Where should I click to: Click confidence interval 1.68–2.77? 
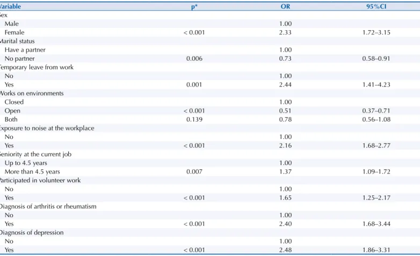coord(376,145)
